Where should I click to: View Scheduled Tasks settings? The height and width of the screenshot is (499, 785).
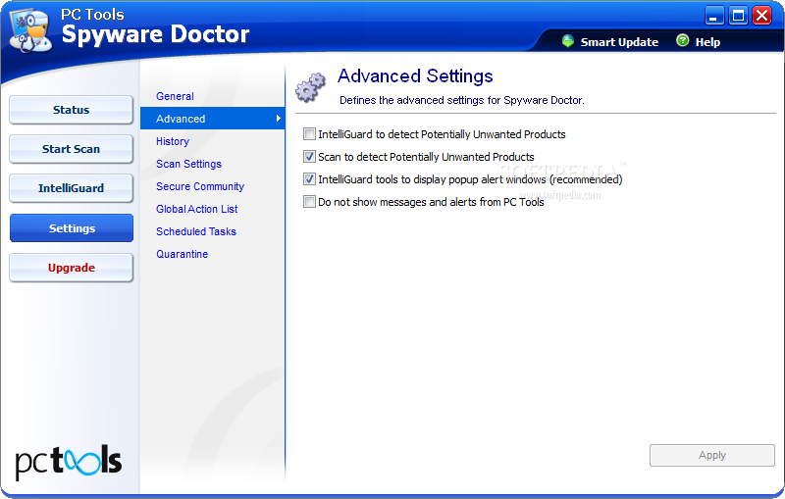click(x=196, y=231)
